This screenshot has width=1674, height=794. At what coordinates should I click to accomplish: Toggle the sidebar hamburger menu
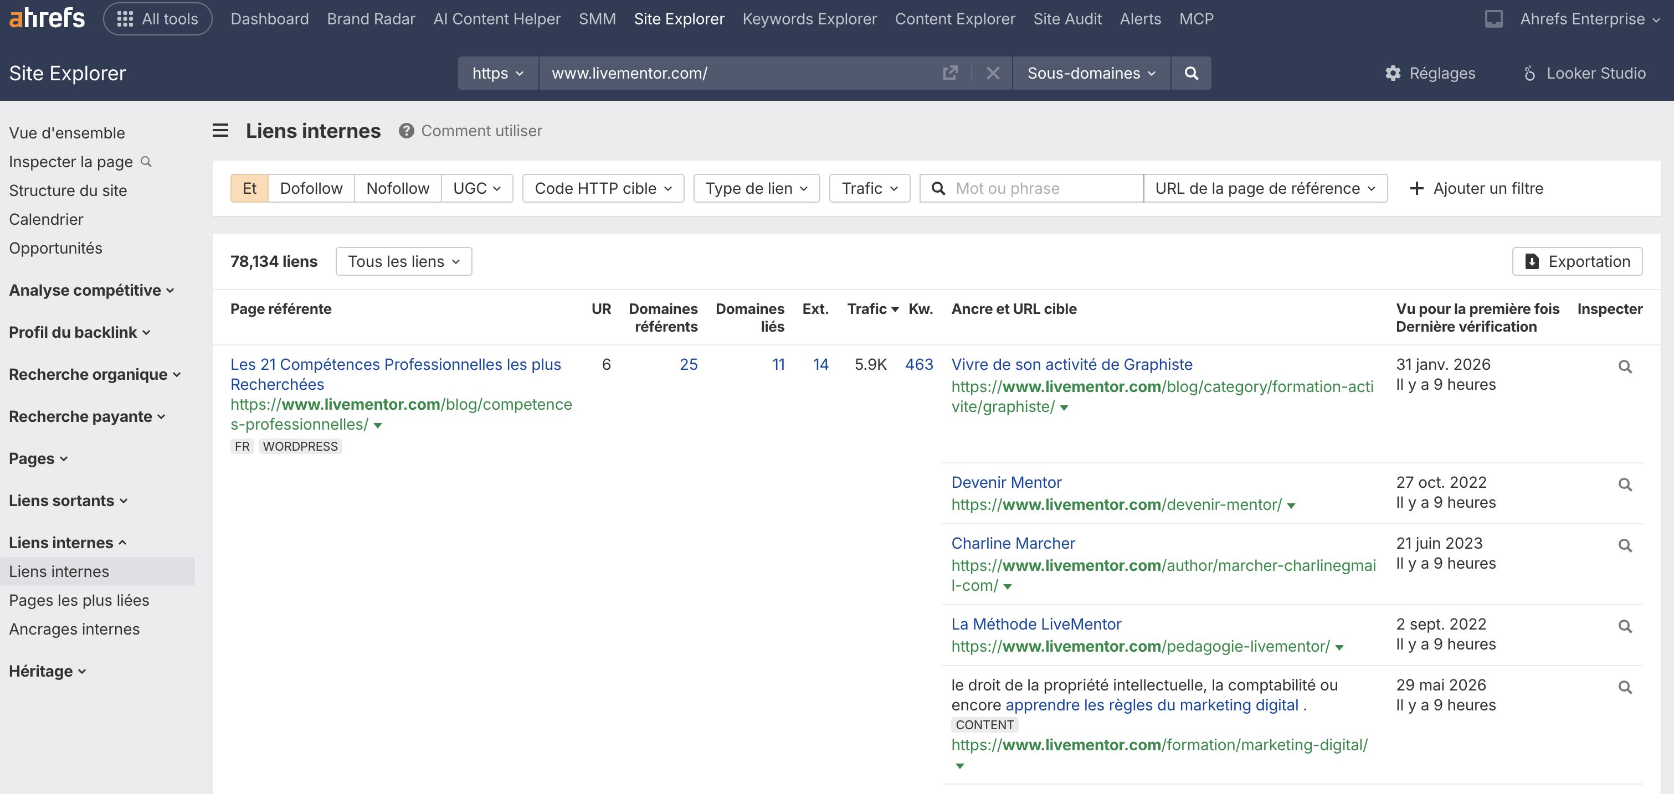pyautogui.click(x=220, y=131)
